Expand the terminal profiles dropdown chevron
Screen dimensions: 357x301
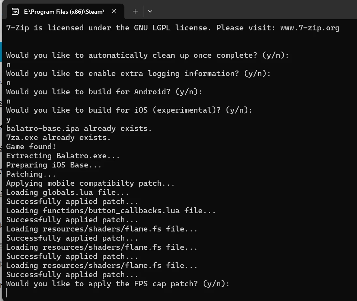click(150, 11)
